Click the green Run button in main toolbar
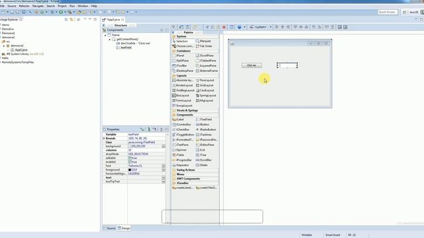424x238 pixels. click(x=61, y=12)
